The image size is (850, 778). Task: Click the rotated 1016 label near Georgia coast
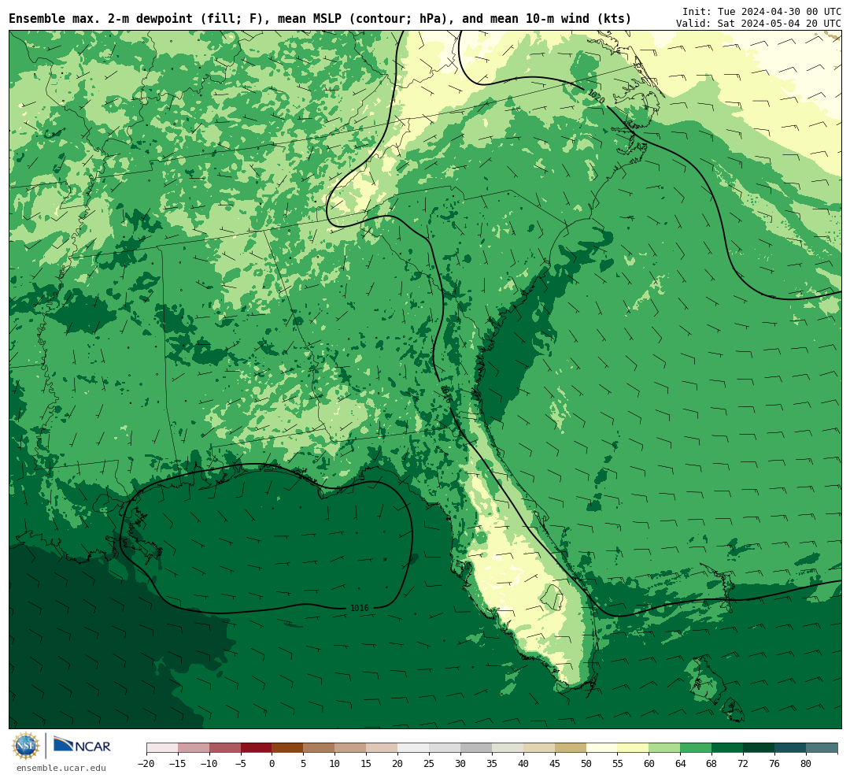click(x=446, y=394)
